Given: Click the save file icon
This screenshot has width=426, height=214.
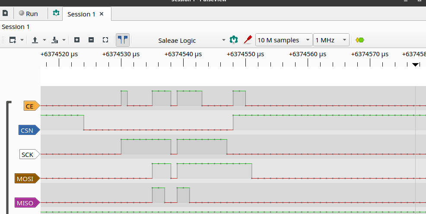Looking at the screenshot, I should pyautogui.click(x=55, y=40).
